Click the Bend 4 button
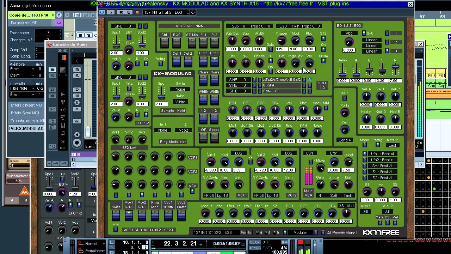The width and height of the screenshot is (451, 254). pos(345,140)
